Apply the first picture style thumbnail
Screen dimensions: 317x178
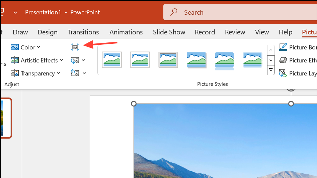tap(112, 60)
